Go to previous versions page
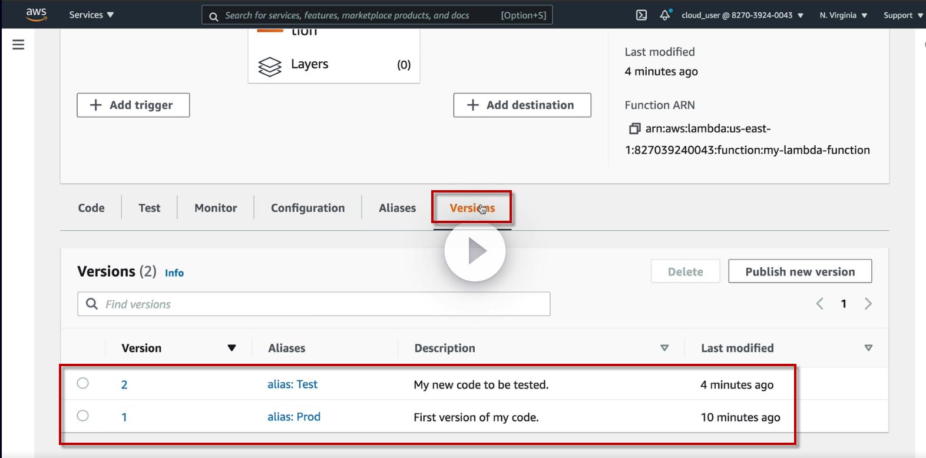This screenshot has height=458, width=926. click(x=819, y=304)
